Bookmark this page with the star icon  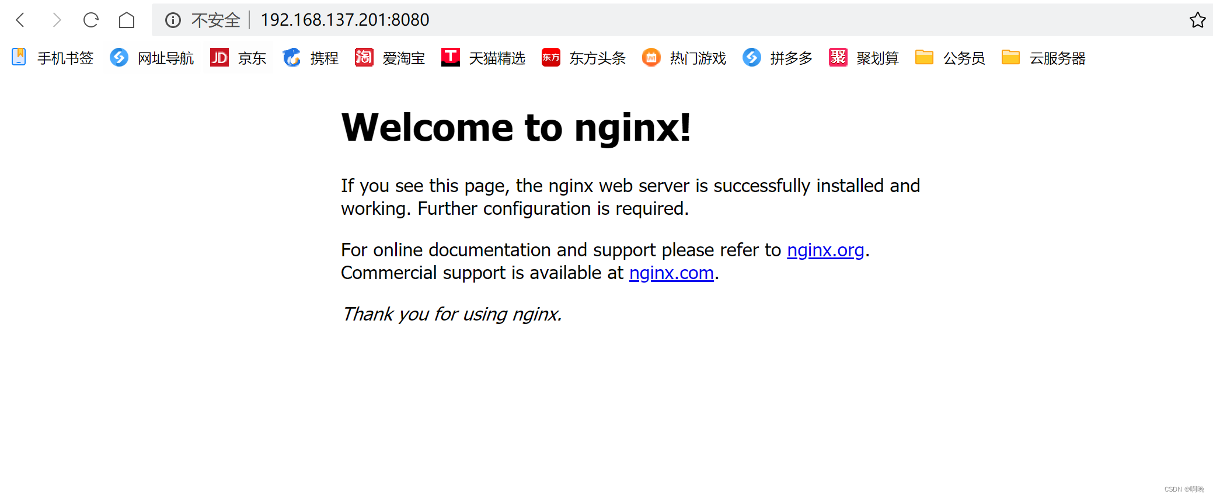tap(1197, 20)
